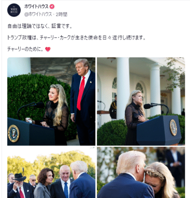This screenshot has height=198, width=190.
Task: Click the red necktie in the first photo
Action: 81,93
